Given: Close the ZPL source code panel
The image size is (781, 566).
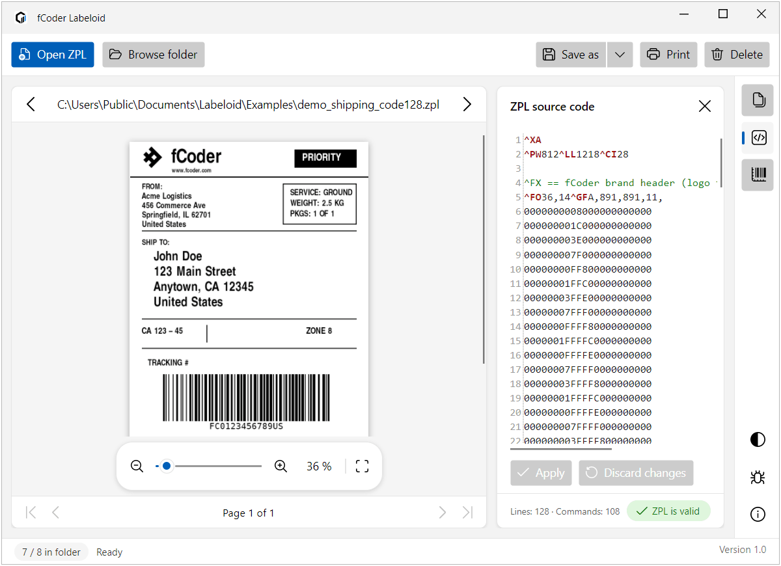Looking at the screenshot, I should 704,106.
